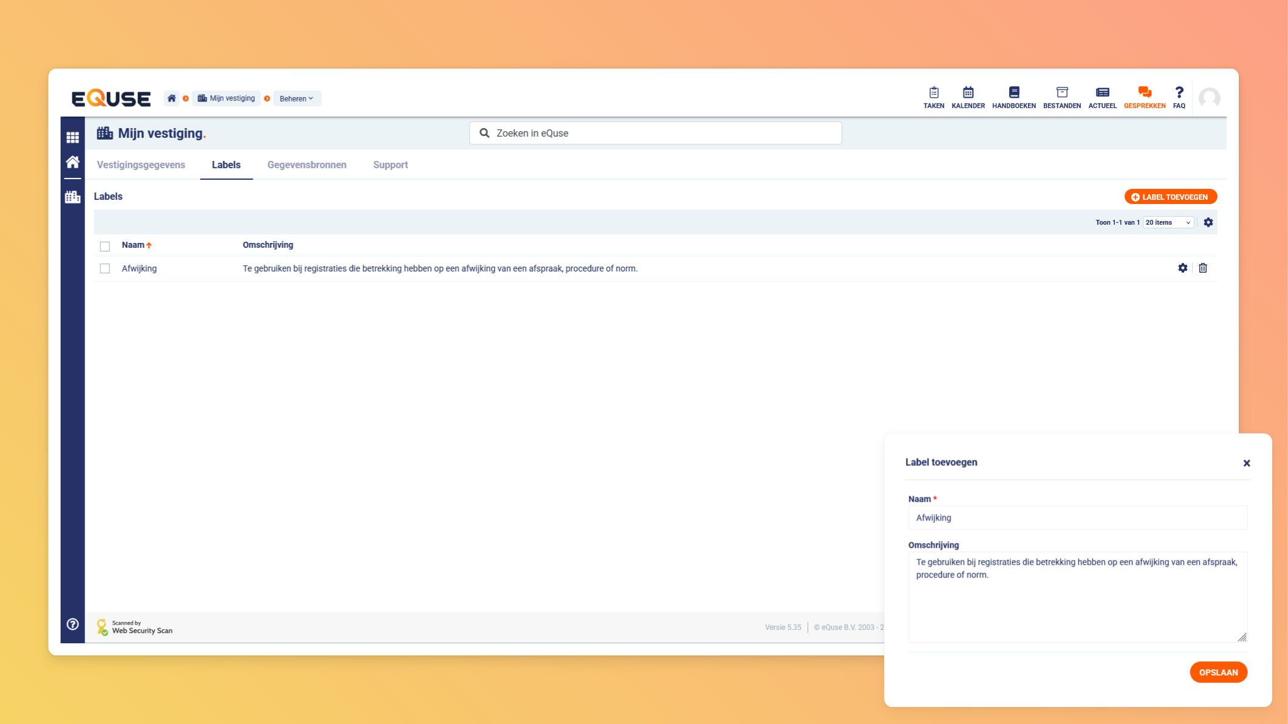Click the Opslaan button
This screenshot has width=1288, height=724.
(x=1218, y=672)
